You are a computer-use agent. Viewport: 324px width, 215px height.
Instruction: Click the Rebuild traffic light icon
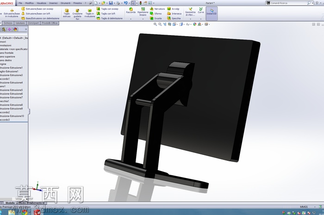pyautogui.click(x=141, y=3)
